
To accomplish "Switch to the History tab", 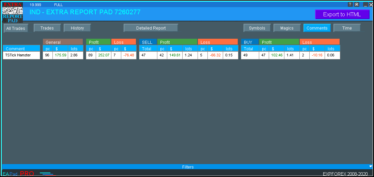I will [77, 28].
